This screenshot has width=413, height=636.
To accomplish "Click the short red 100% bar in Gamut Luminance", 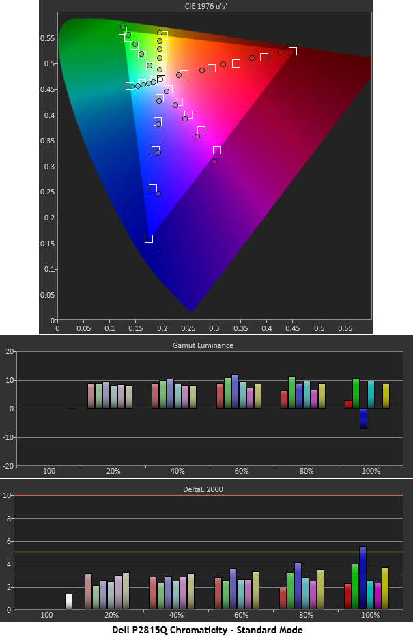I will pyautogui.click(x=349, y=405).
